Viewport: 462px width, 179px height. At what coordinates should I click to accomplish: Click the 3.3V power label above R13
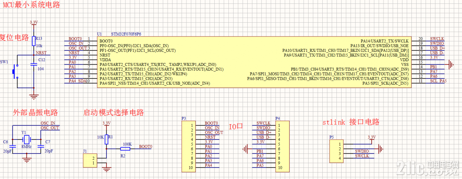point(34,22)
